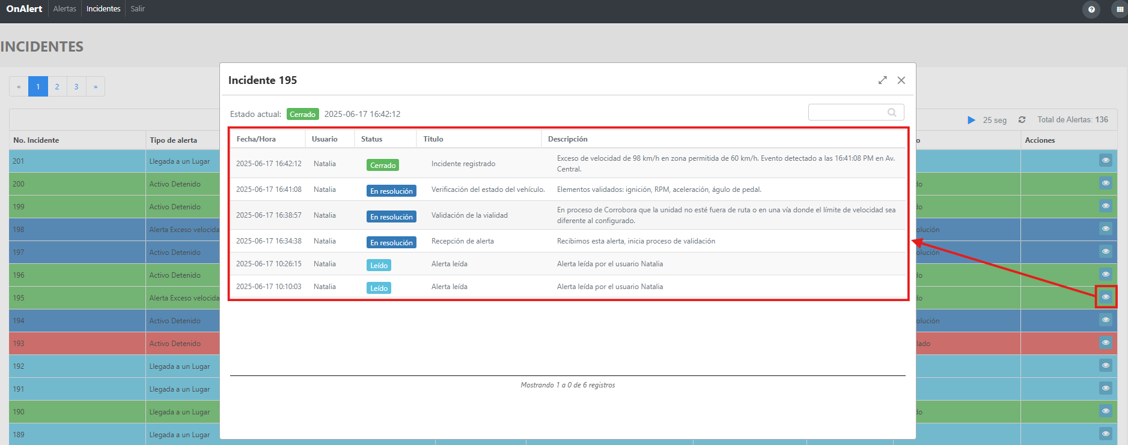The image size is (1128, 445).
Task: Open eye icon for incident 191
Action: point(1106,388)
